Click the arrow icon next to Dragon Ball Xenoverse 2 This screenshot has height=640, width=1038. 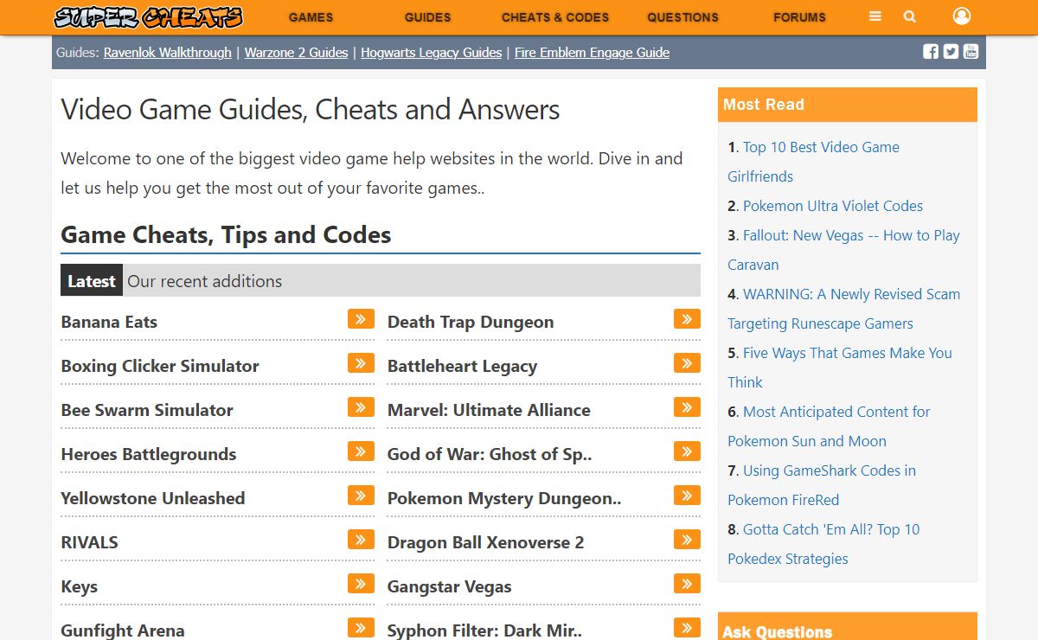point(687,540)
